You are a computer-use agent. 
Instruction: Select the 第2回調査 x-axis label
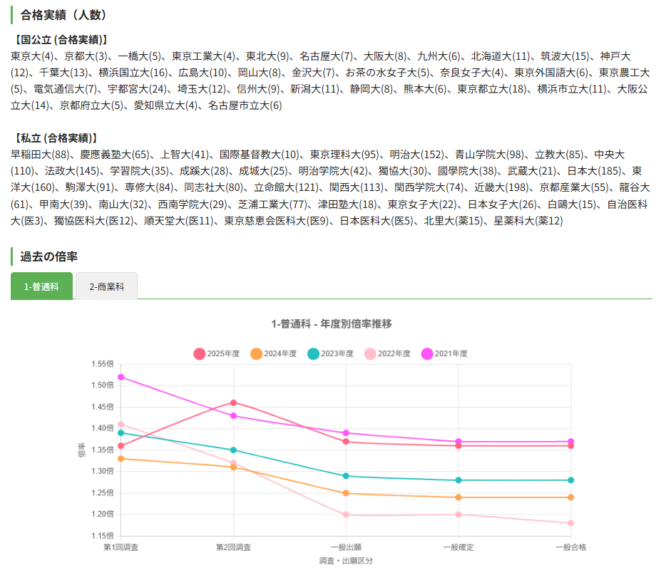[x=234, y=547]
